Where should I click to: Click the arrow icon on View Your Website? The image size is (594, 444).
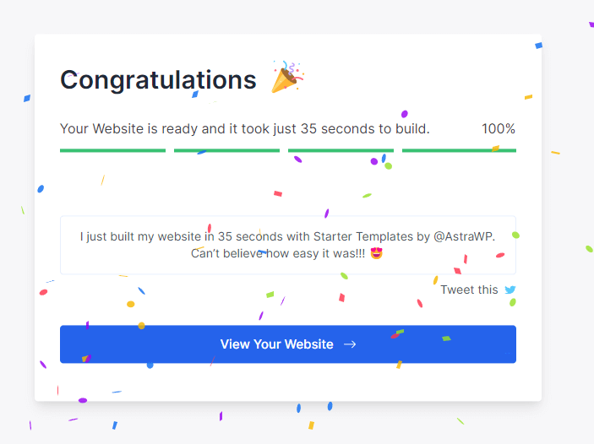350,344
